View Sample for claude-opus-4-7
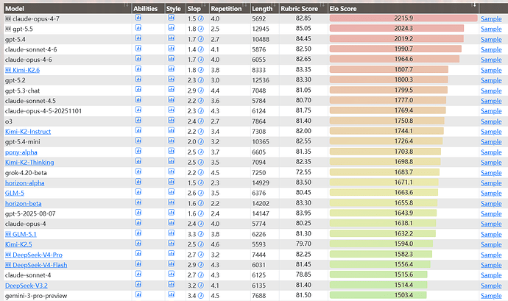Screen dimensions: 508x301 491,19
